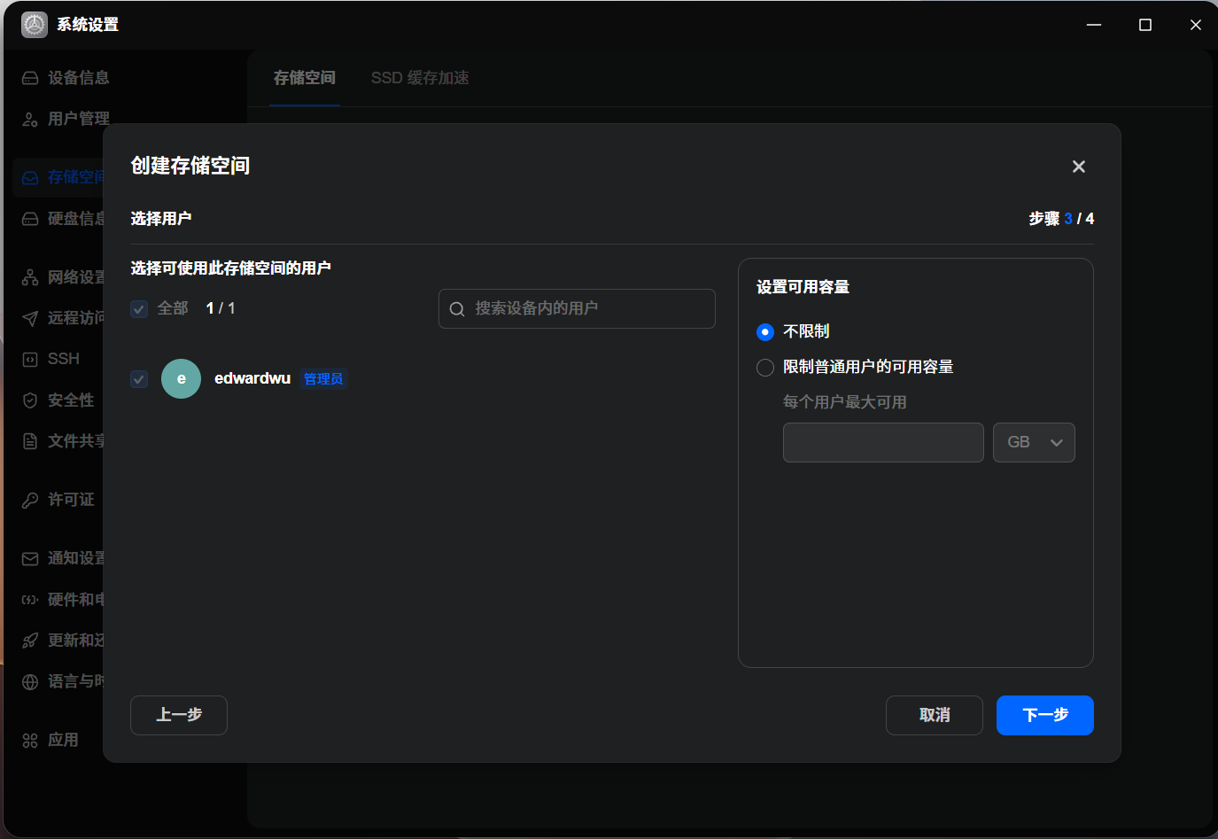The width and height of the screenshot is (1218, 839).
Task: Close the 创建存储空间 dialog
Action: coord(1079,167)
